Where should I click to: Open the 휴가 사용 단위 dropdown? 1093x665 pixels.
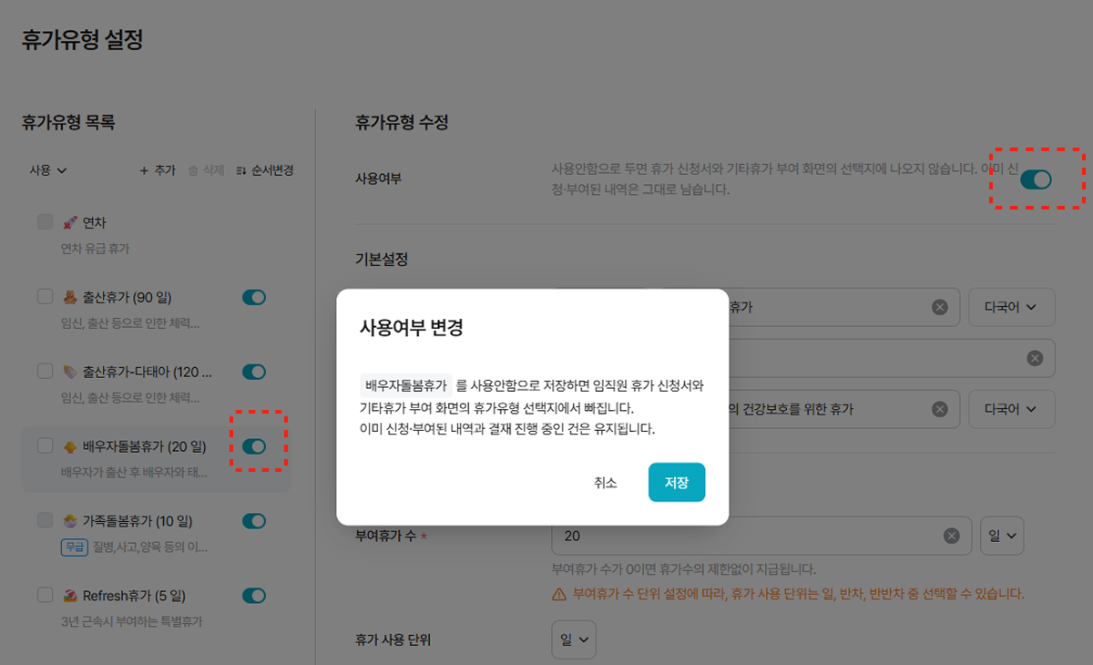click(x=574, y=639)
